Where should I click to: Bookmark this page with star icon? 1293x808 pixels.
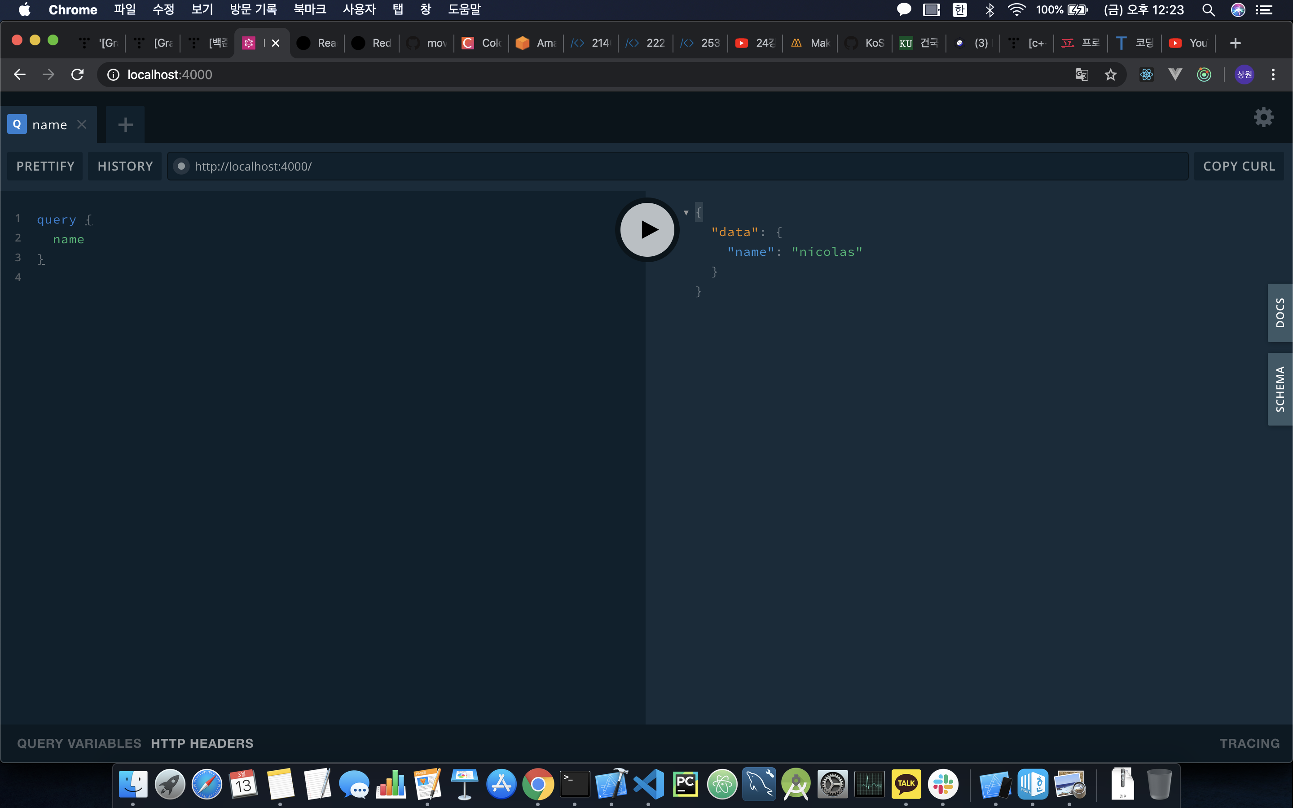click(x=1110, y=74)
